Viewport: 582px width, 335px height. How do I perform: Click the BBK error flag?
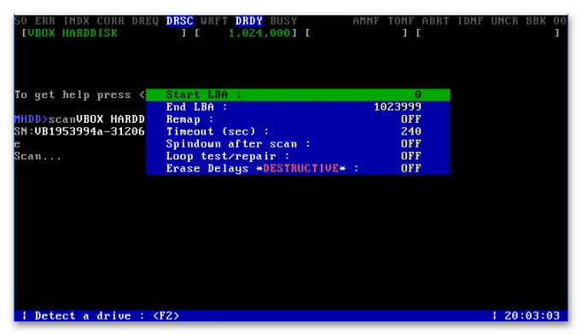[x=536, y=21]
